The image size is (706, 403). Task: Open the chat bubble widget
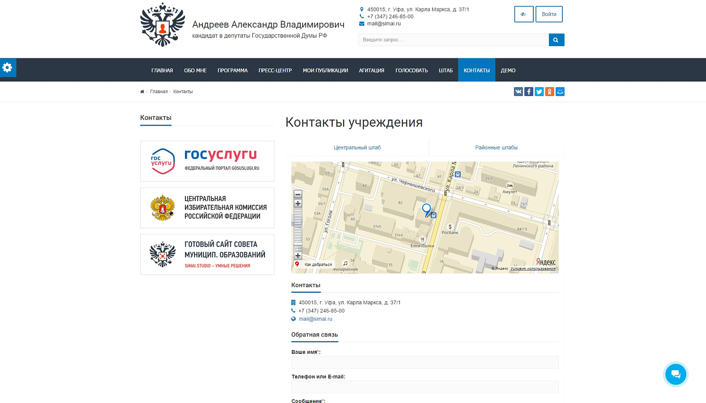coord(675,374)
